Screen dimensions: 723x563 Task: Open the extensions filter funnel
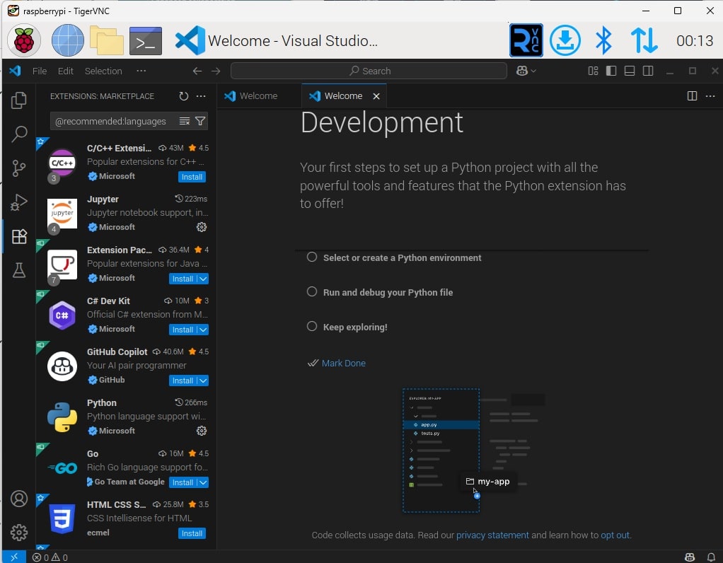(200, 121)
